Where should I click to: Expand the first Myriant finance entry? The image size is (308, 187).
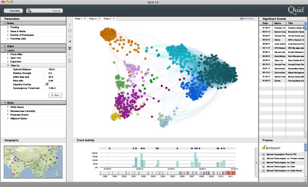click(264, 154)
